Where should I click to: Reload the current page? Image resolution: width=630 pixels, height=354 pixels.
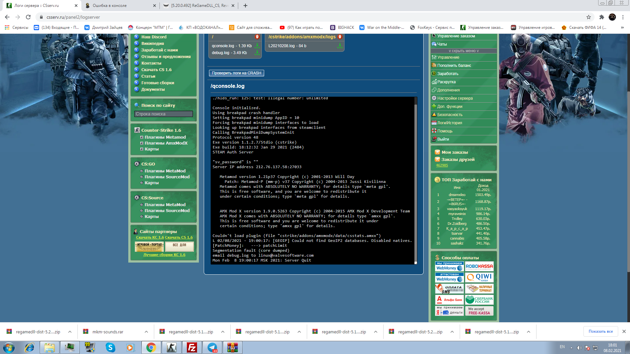point(28,17)
